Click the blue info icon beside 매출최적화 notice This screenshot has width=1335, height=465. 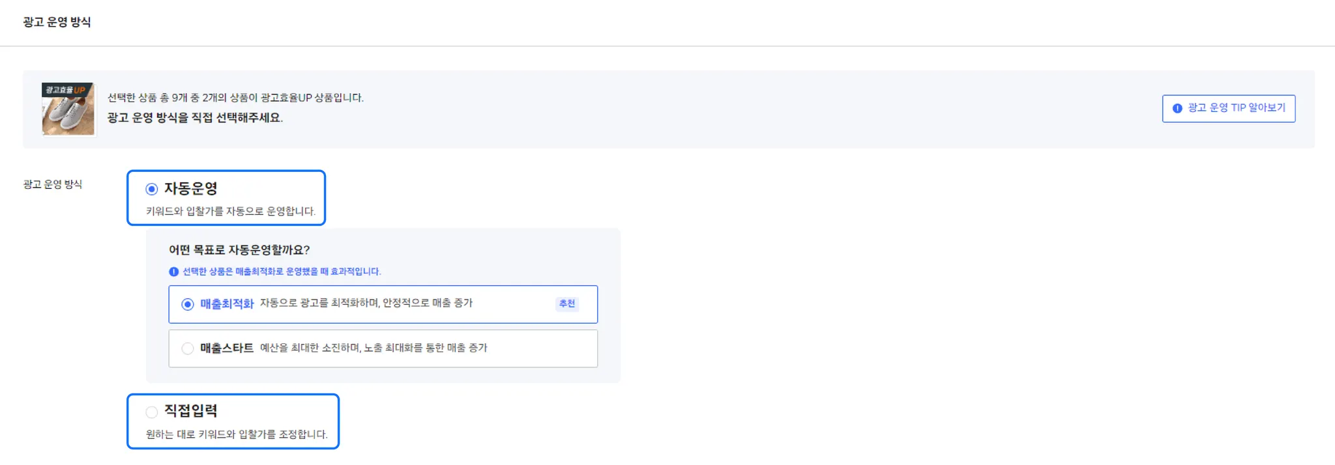click(x=173, y=272)
